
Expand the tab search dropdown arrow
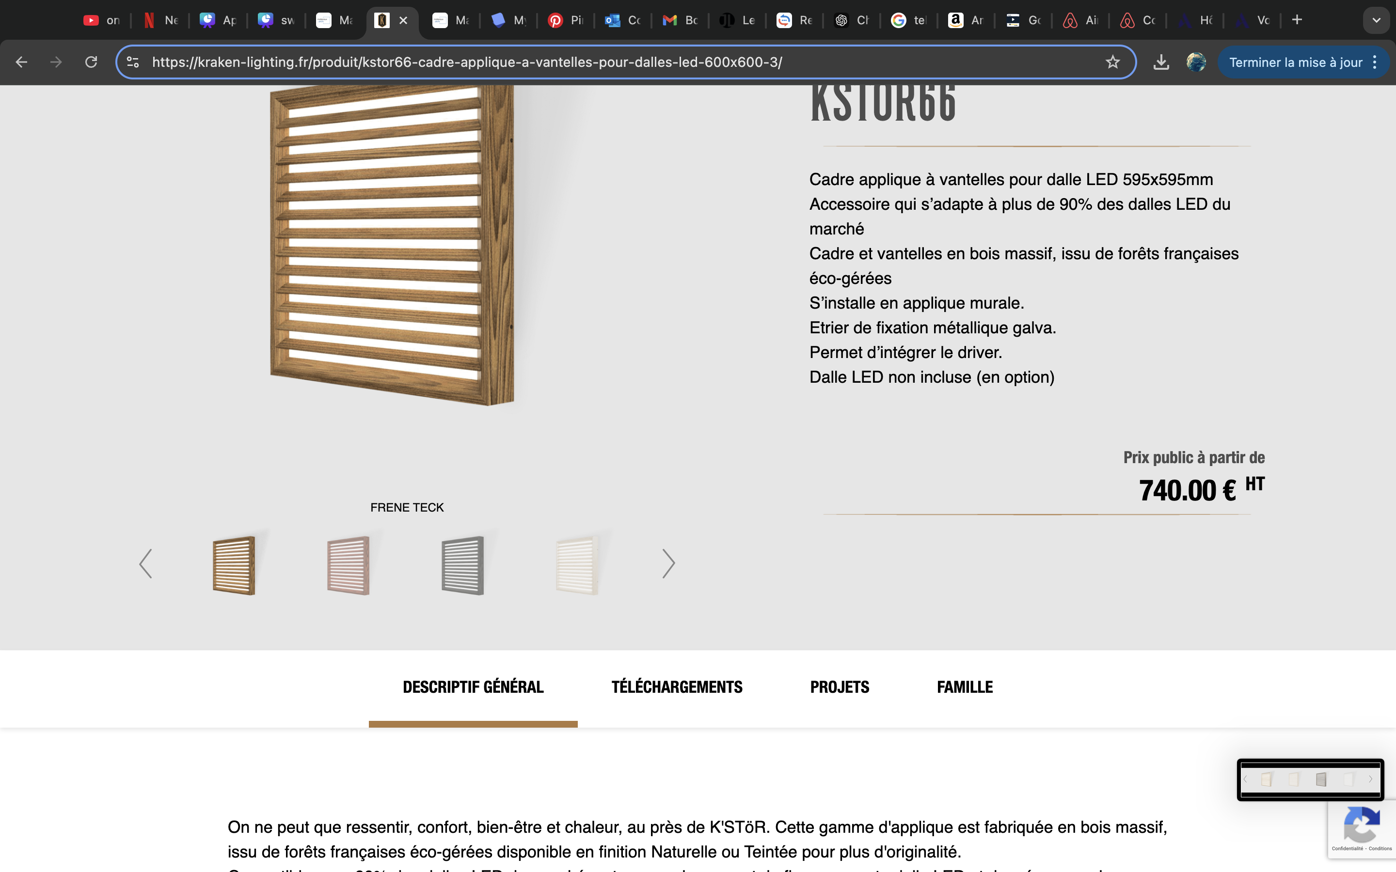[1377, 20]
